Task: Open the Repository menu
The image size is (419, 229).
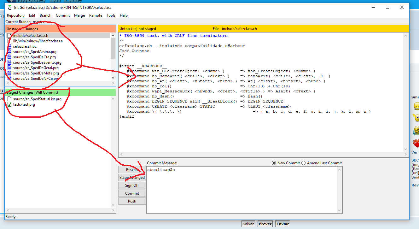Action: pyautogui.click(x=16, y=15)
